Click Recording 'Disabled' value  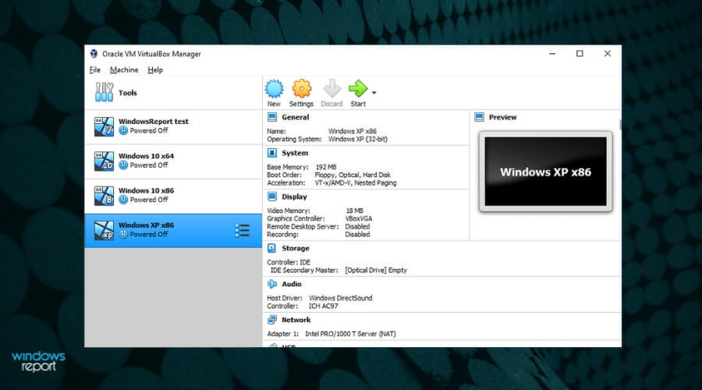(x=357, y=234)
